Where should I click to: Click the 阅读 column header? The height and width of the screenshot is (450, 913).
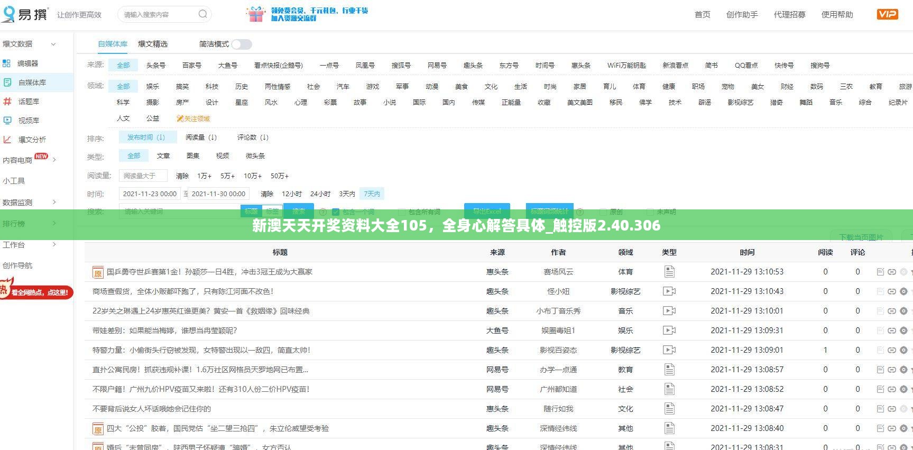click(x=825, y=252)
